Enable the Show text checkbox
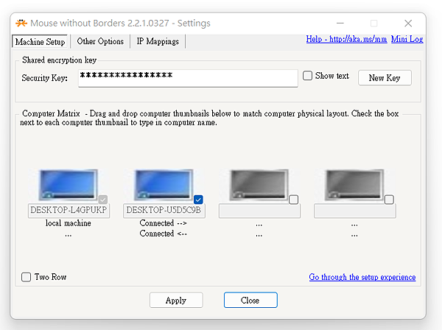Image resolution: width=442 pixels, height=330 pixels. point(307,76)
